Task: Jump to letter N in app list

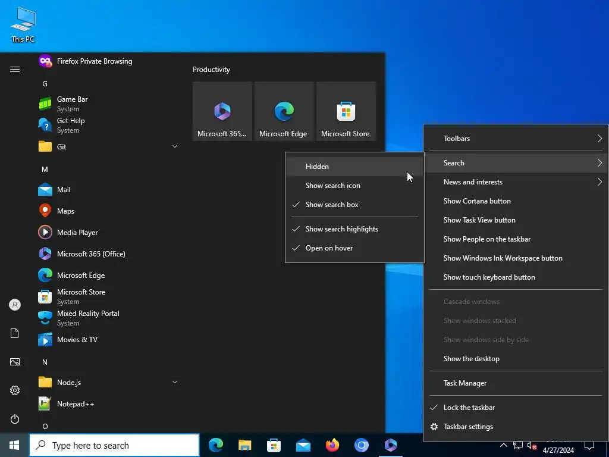Action: tap(45, 362)
